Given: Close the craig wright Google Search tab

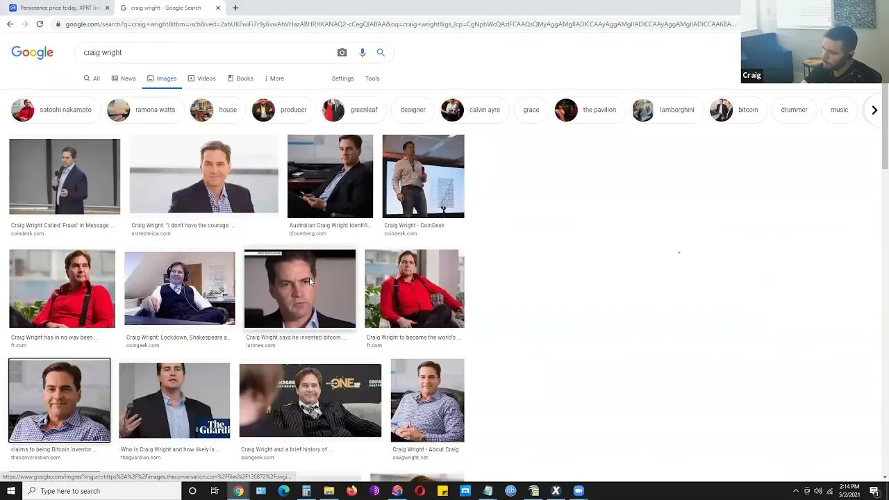Looking at the screenshot, I should pyautogui.click(x=218, y=8).
